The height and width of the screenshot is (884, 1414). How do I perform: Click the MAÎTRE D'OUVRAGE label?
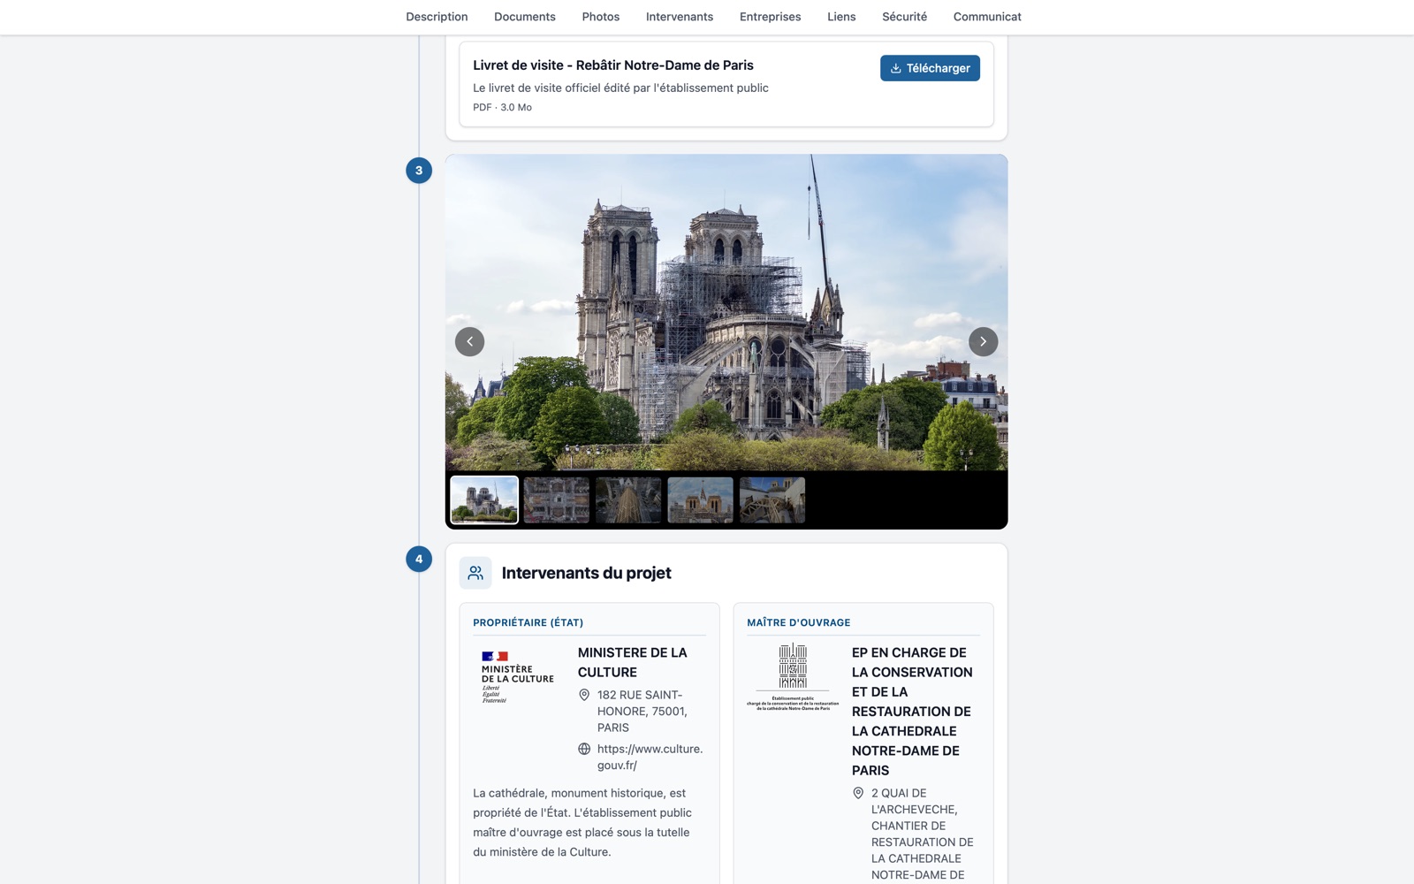799,622
